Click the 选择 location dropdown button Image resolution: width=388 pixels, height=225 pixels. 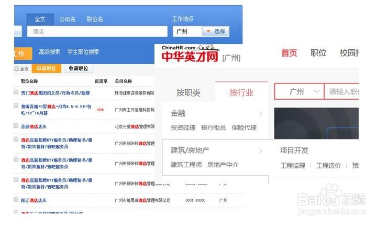click(215, 31)
